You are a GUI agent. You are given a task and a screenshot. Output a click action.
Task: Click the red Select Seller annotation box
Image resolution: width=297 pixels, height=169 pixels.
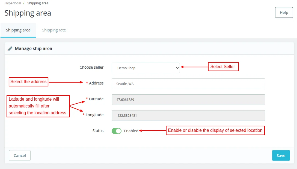(x=223, y=67)
